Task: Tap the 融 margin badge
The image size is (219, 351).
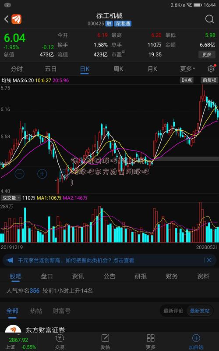Action: (x=109, y=24)
